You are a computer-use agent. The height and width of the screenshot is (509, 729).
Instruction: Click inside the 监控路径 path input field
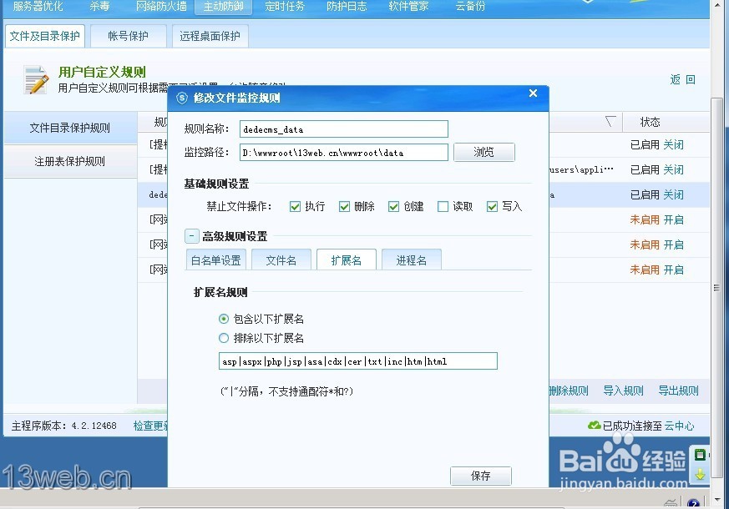(x=342, y=153)
